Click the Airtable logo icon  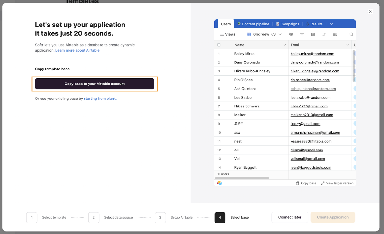pos(219,183)
